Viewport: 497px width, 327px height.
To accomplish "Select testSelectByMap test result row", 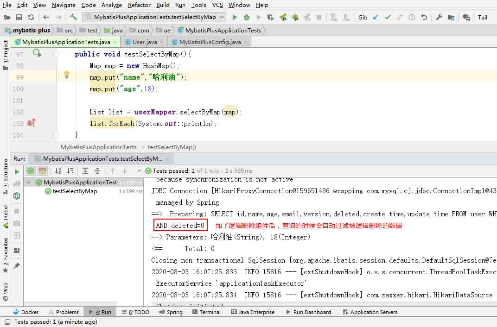I will pos(83,191).
